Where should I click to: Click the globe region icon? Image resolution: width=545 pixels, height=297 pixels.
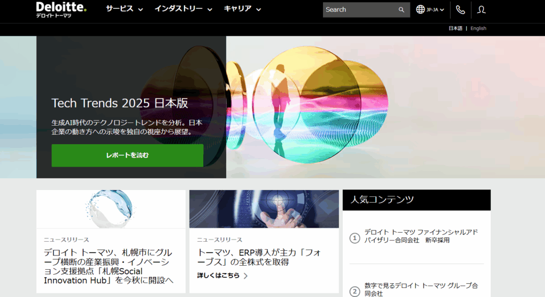click(x=420, y=10)
